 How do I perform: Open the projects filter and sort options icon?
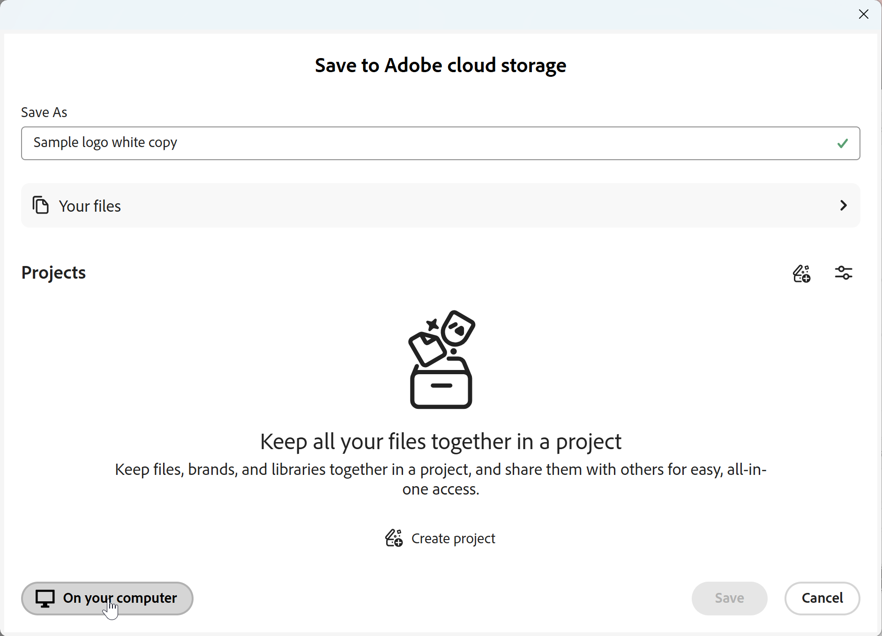click(844, 273)
